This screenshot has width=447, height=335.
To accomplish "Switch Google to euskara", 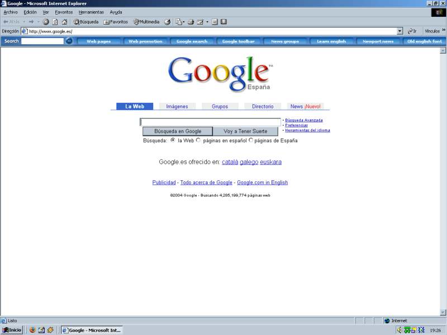I will click(x=270, y=162).
